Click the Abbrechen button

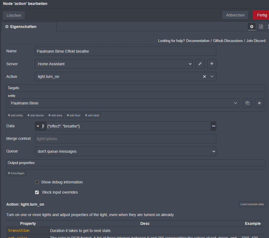coord(235,15)
